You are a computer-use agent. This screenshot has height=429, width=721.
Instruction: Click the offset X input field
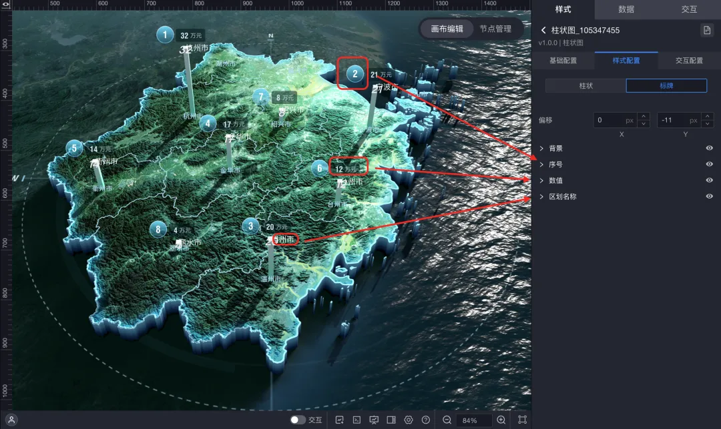pyautogui.click(x=615, y=120)
